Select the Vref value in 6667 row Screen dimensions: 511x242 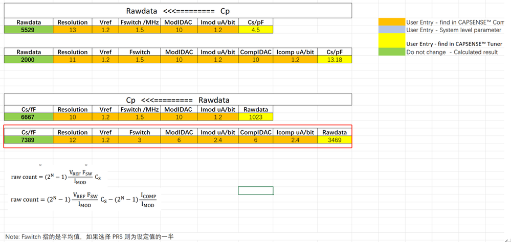[x=105, y=117]
